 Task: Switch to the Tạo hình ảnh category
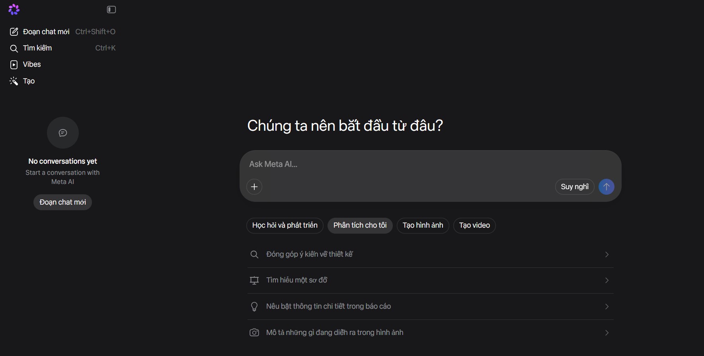[423, 225]
